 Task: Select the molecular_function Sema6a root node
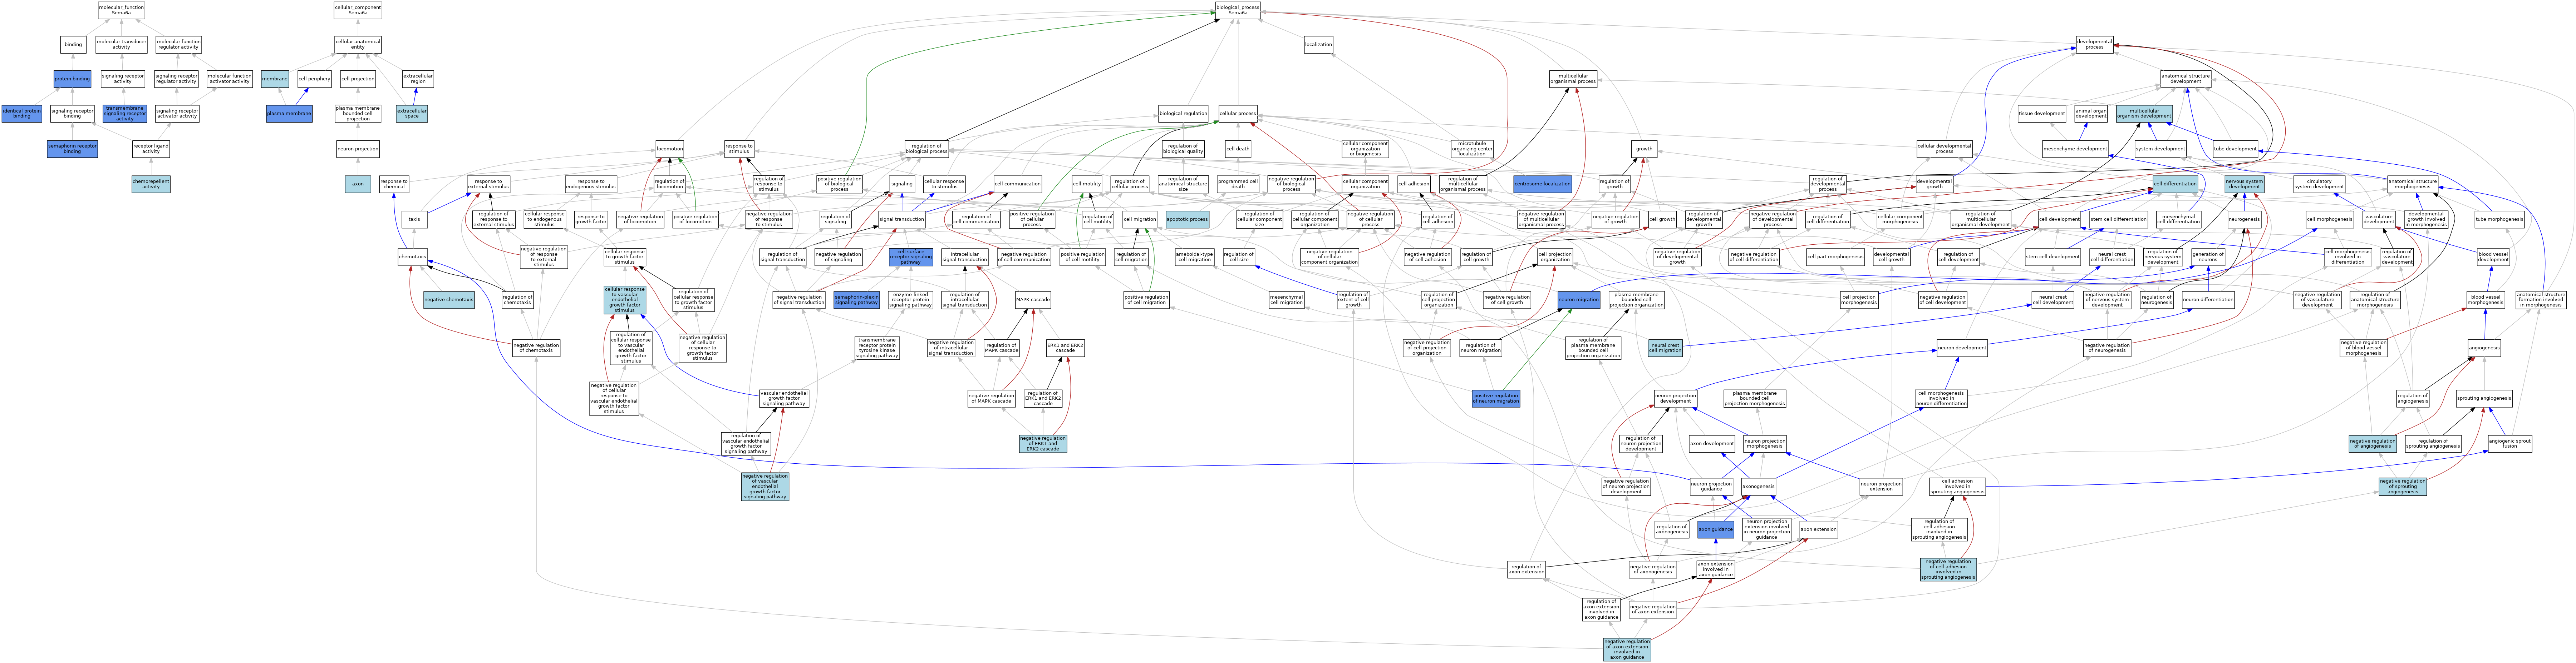[x=121, y=10]
